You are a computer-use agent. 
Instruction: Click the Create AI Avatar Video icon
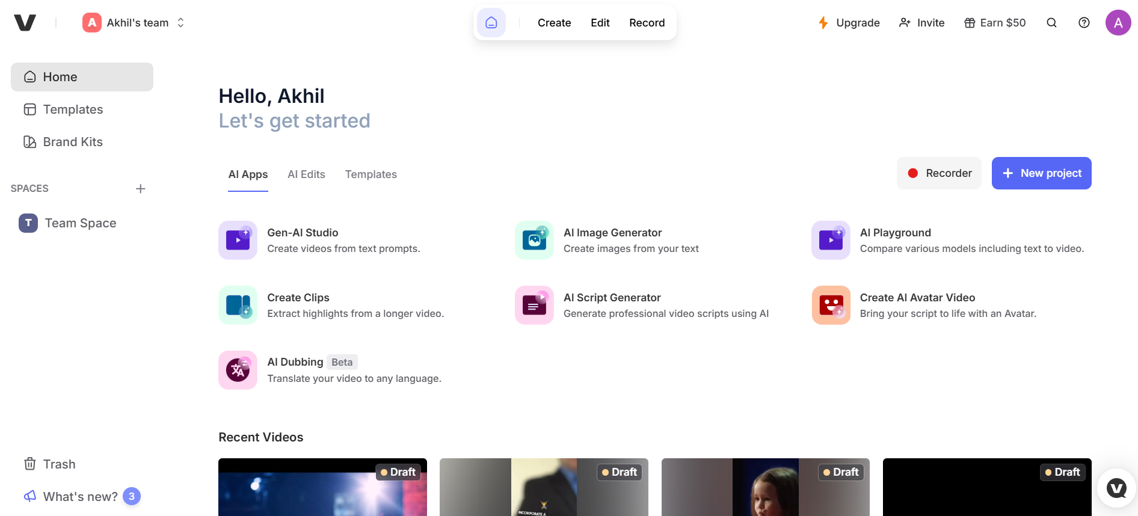(x=831, y=305)
